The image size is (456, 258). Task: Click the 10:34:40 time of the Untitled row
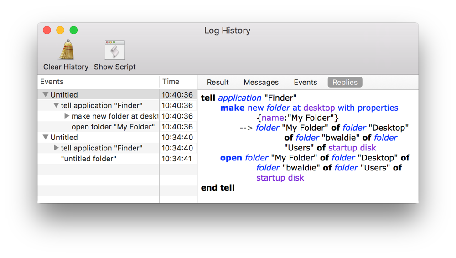point(177,137)
